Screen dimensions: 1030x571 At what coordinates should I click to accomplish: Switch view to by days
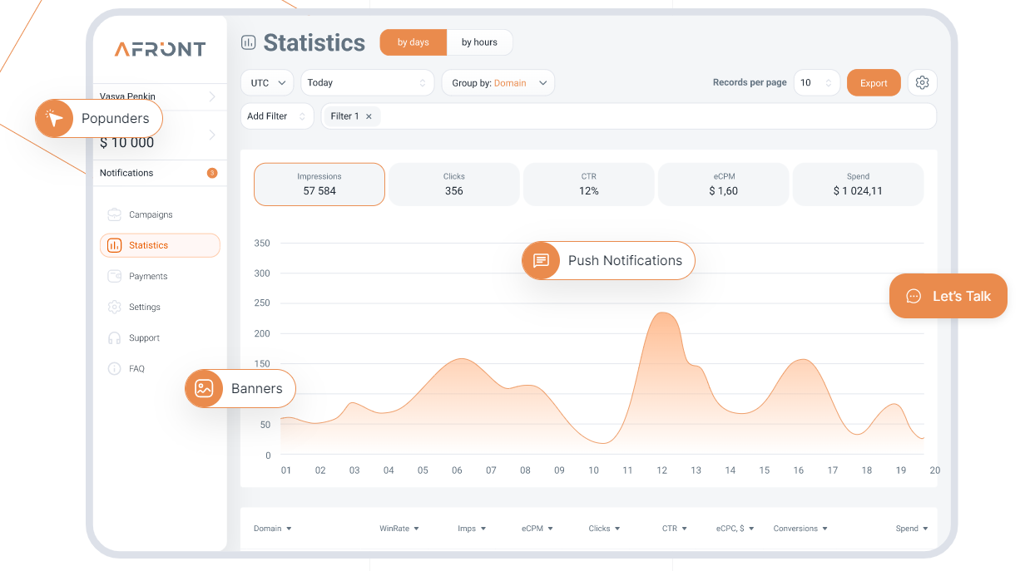[x=413, y=42]
